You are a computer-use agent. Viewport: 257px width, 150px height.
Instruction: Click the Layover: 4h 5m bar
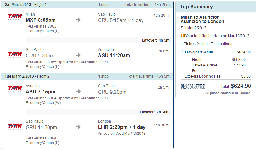pyautogui.click(x=156, y=40)
